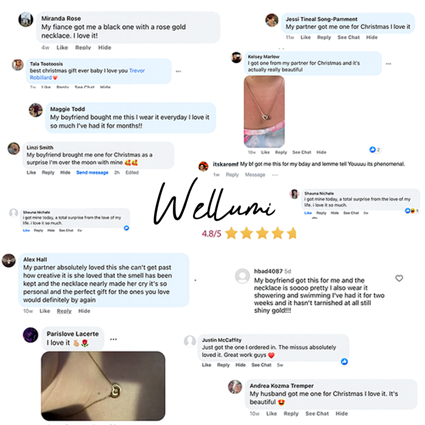Click See Chat under Justin McCaffity's comment
The height and width of the screenshot is (425, 425).
261,365
